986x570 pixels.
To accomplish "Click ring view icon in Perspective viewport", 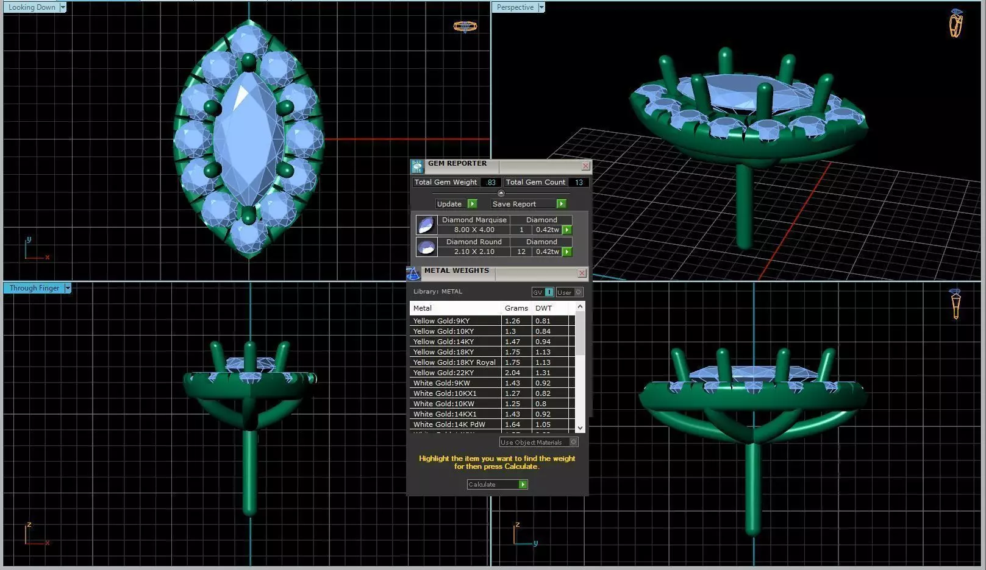I will 956,23.
